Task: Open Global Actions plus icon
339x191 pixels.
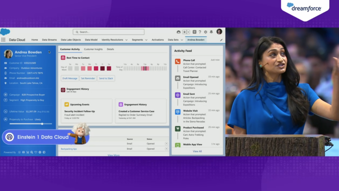Action: pyautogui.click(x=194, y=32)
